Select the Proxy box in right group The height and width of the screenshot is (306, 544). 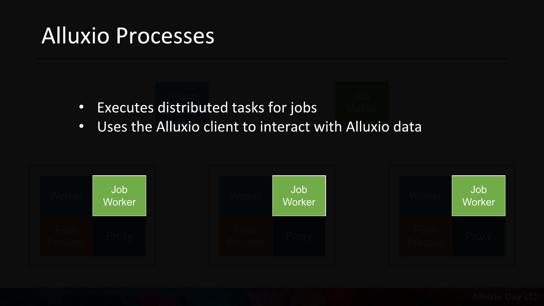pos(478,236)
